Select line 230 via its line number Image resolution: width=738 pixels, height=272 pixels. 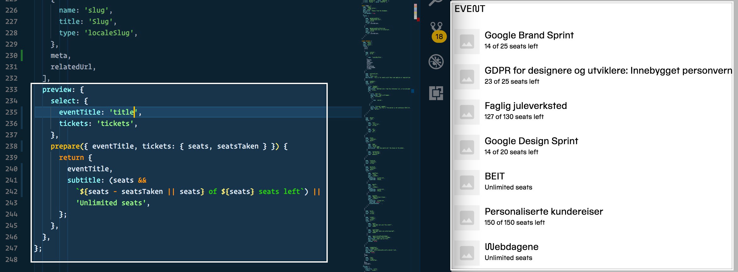[11, 55]
